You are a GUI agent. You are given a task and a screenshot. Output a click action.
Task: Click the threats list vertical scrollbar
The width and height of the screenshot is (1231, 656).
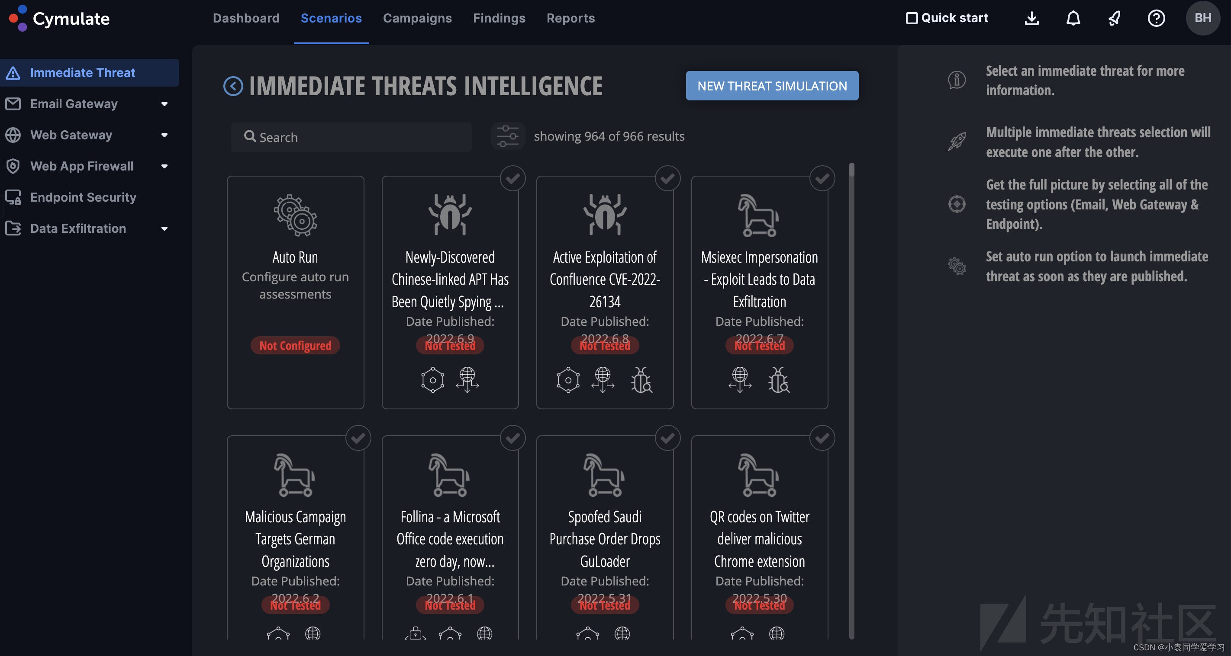(x=851, y=401)
